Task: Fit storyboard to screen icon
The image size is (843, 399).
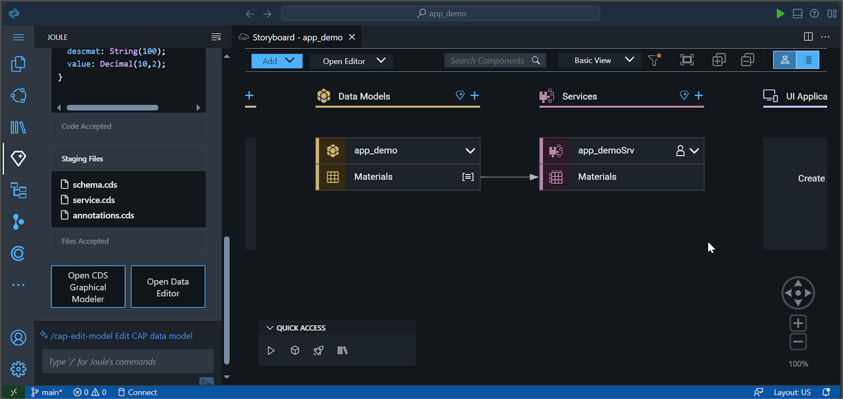Action: [687, 60]
